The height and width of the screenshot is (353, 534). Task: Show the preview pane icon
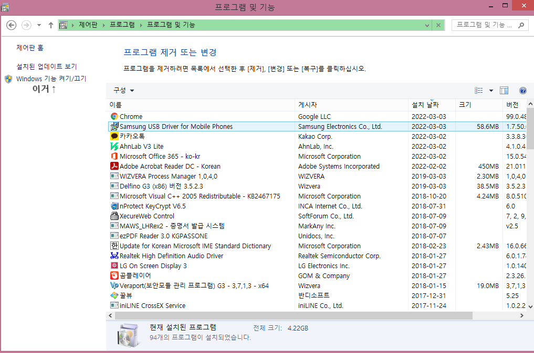[x=504, y=91]
